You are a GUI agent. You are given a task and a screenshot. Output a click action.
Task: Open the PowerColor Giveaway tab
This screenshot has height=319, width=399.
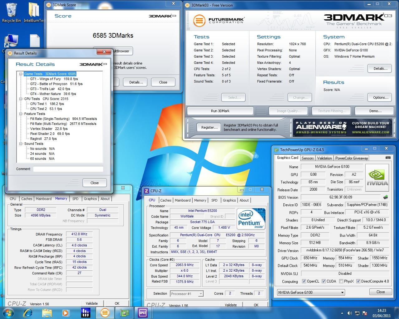(x=352, y=158)
